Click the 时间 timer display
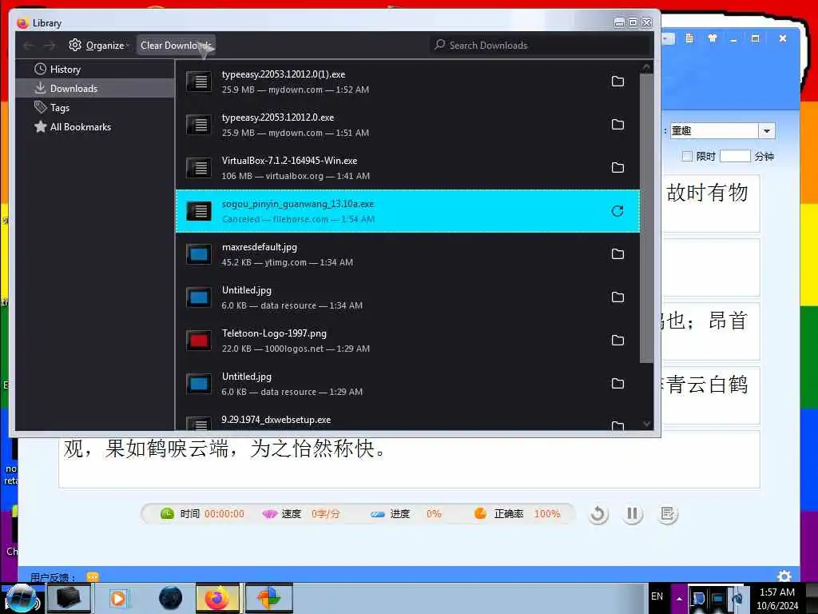818x614 pixels. click(202, 514)
